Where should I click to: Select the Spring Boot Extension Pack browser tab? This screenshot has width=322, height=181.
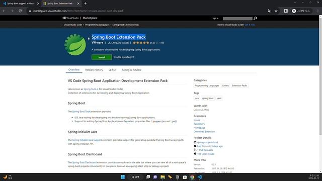61,4
